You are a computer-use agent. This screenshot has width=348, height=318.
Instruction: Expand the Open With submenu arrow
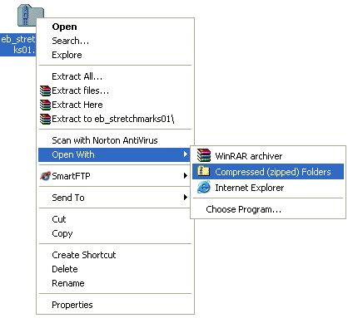point(186,154)
